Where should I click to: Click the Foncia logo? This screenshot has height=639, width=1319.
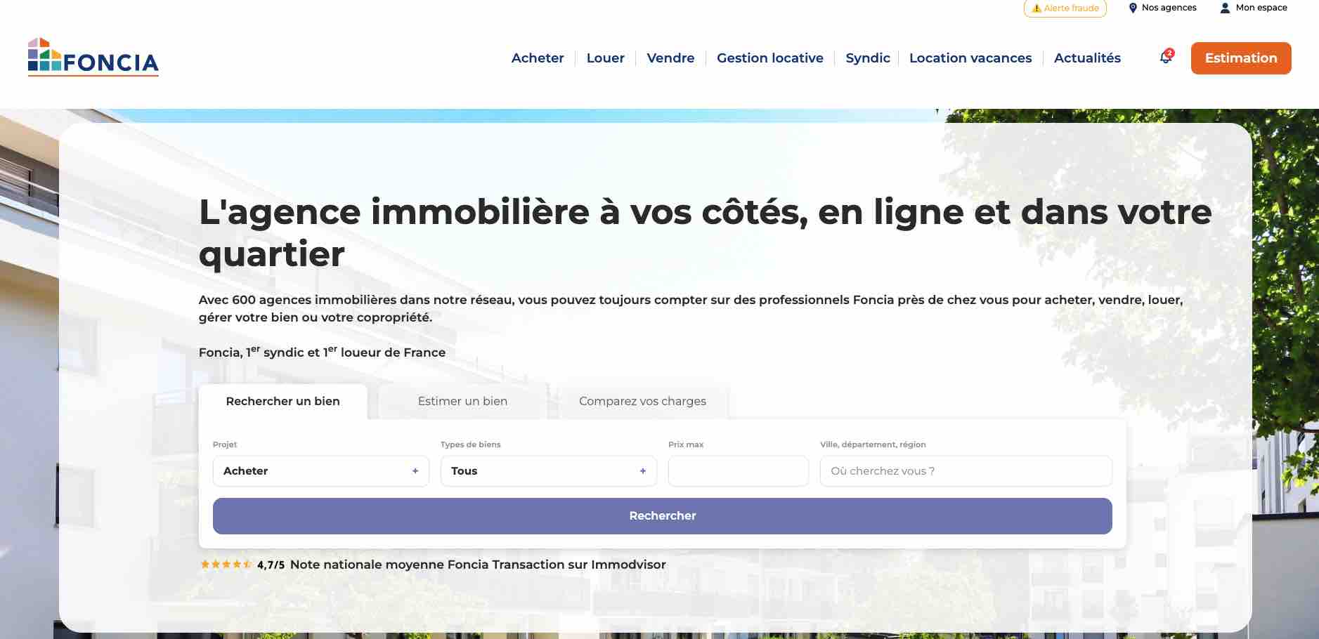[x=93, y=57]
